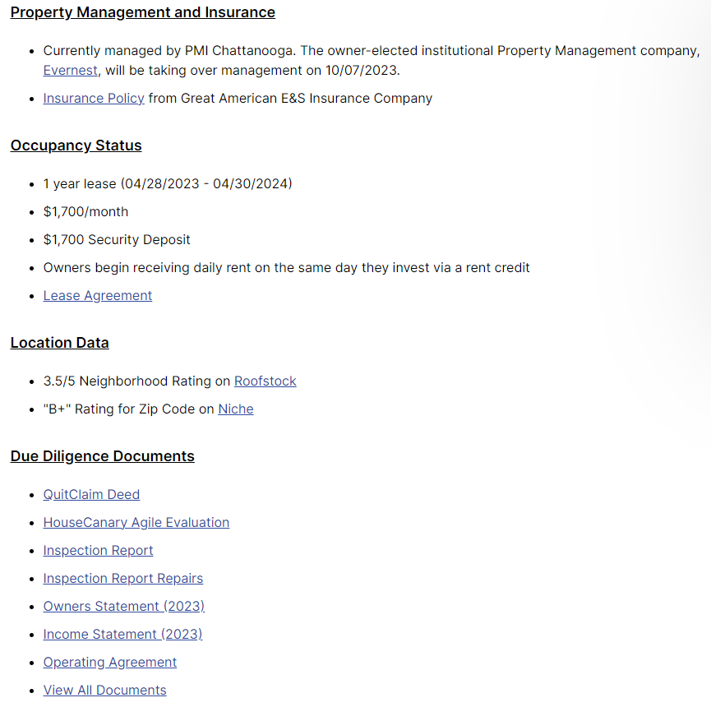This screenshot has width=711, height=707.
Task: Open Owners Statement (2023)
Action: pyautogui.click(x=124, y=607)
